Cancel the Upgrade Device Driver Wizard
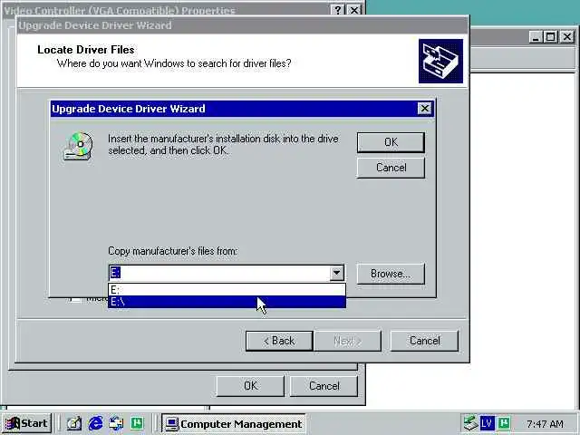The height and width of the screenshot is (435, 580). click(x=424, y=341)
